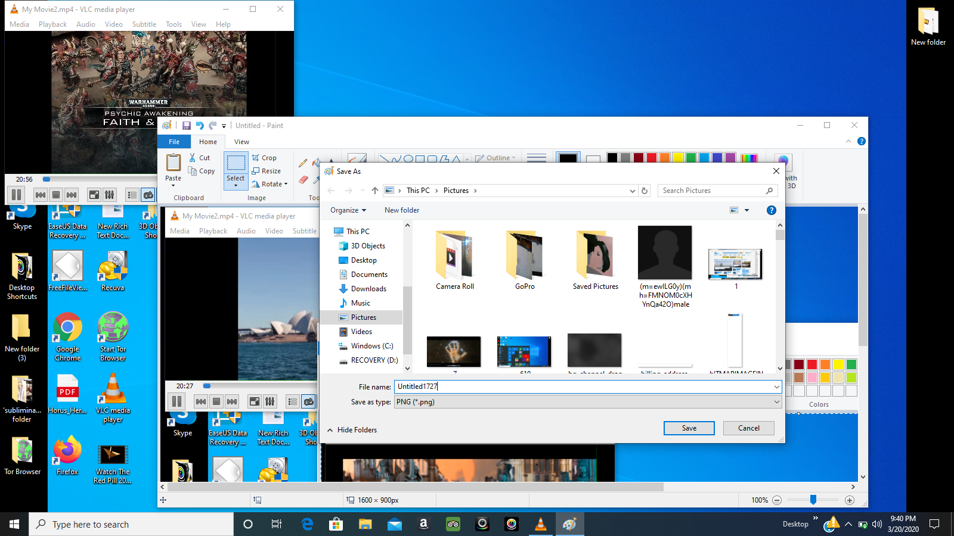Show VLC extended settings

click(110, 195)
